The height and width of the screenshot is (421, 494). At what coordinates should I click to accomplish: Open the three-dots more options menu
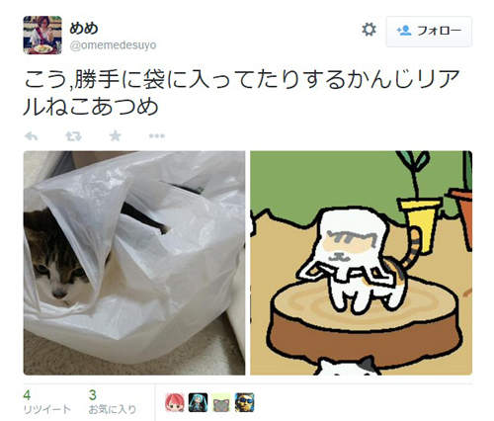click(157, 135)
